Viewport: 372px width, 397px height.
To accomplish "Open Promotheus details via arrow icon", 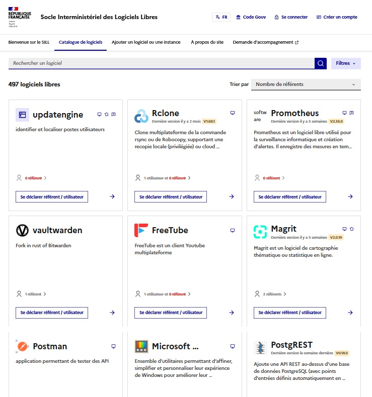I will click(350, 196).
